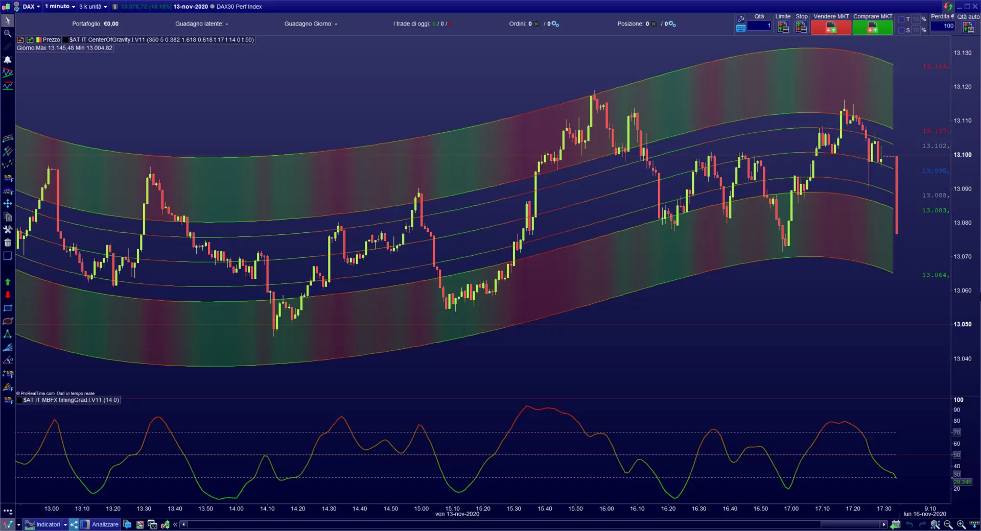Open the chat document icon at bottom
Viewport: 981px width, 531px height.
click(127, 524)
